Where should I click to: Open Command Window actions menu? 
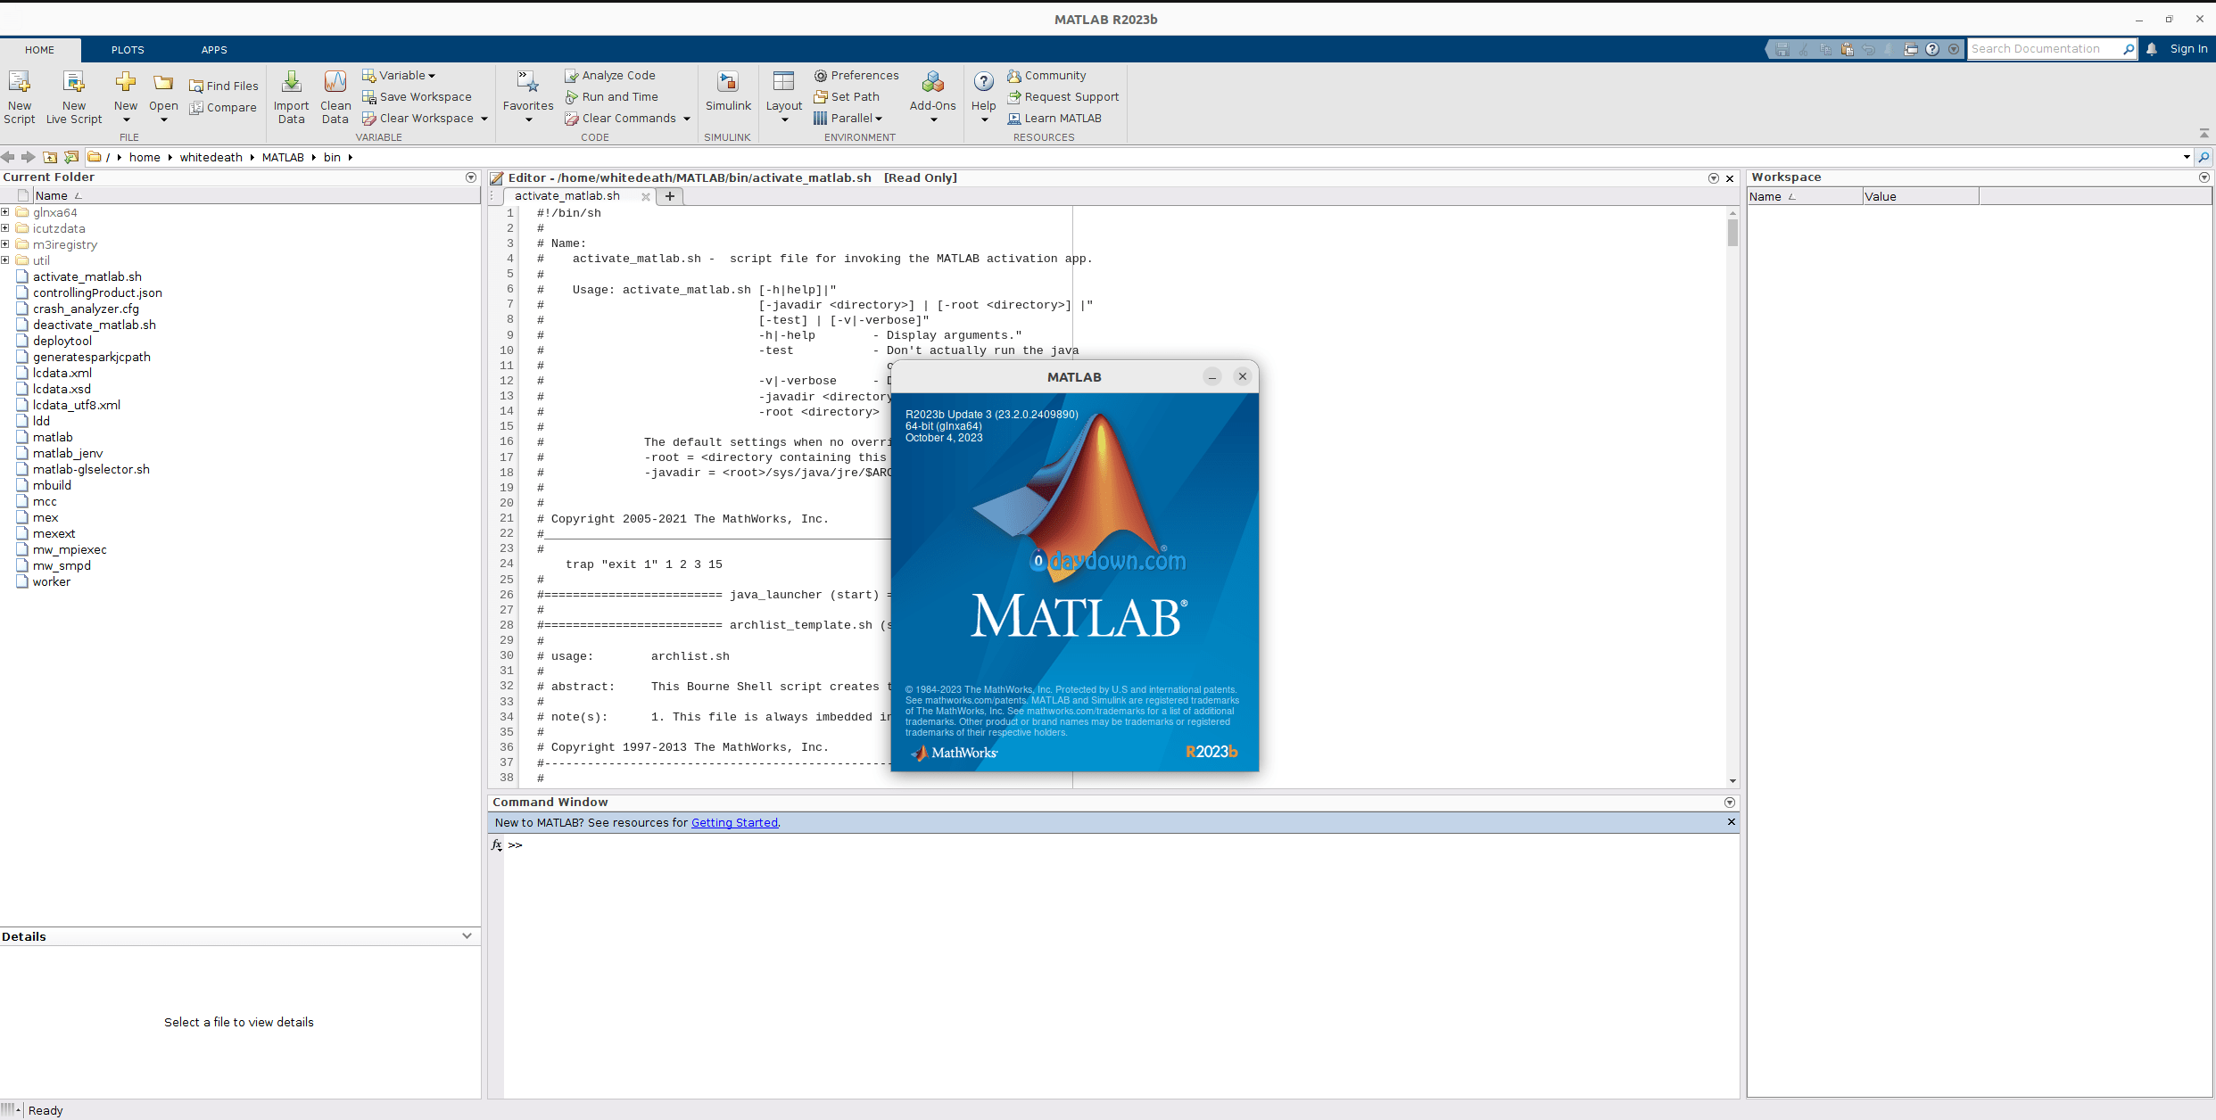[x=1730, y=803]
